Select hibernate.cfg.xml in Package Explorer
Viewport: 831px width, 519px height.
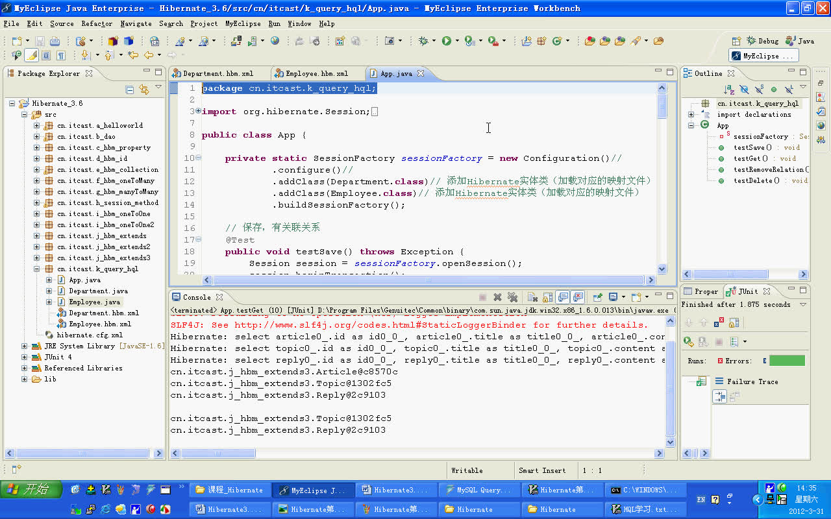[89, 335]
